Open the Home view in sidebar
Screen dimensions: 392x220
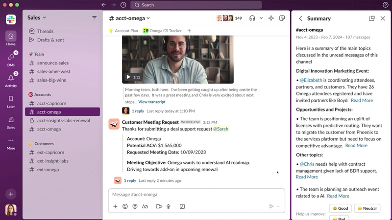[x=11, y=39]
